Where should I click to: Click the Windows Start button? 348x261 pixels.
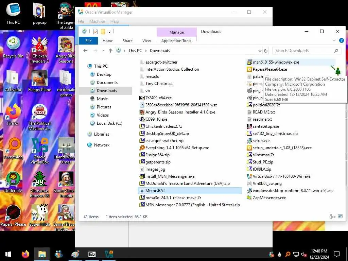[x=8, y=254]
